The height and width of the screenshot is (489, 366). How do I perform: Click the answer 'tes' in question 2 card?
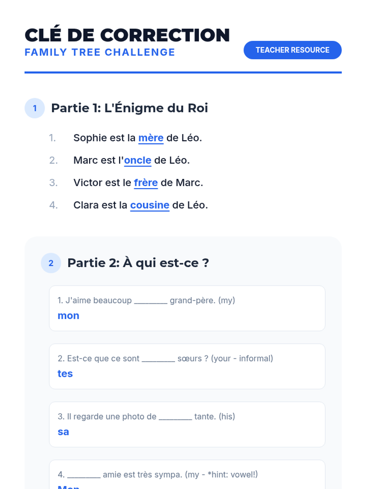65,374
